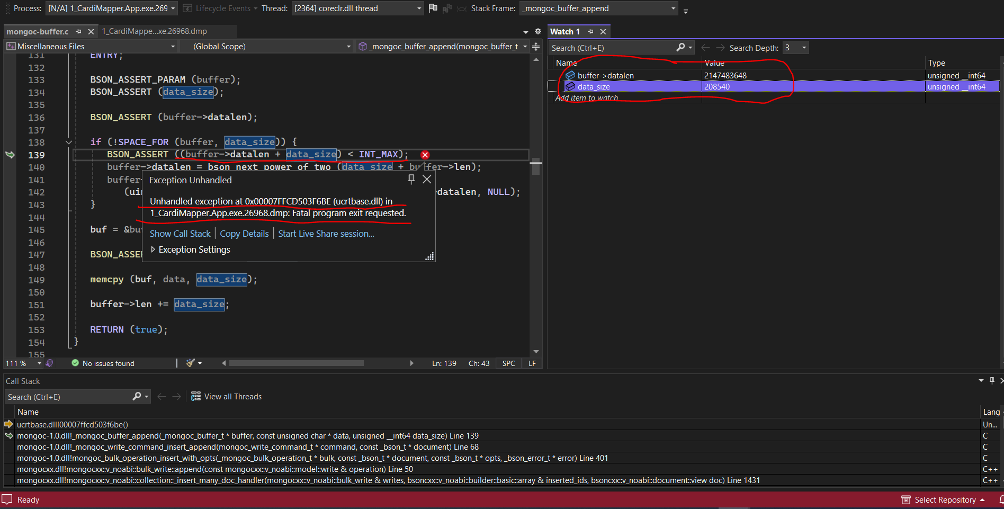Toggle auto-hide pin for Call Stack panel
The height and width of the screenshot is (509, 1004).
(992, 381)
